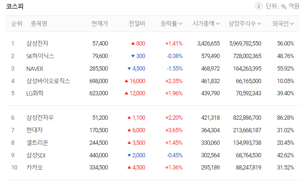
Task: Select LG화학 price 623,000
Action: [x=99, y=93]
